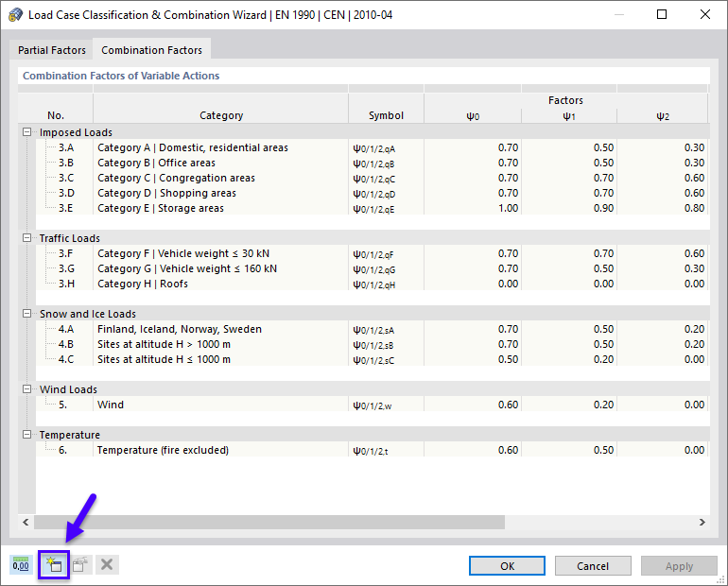Click the ψ1 column header
Viewport: 728px width, 586px height.
tap(569, 116)
